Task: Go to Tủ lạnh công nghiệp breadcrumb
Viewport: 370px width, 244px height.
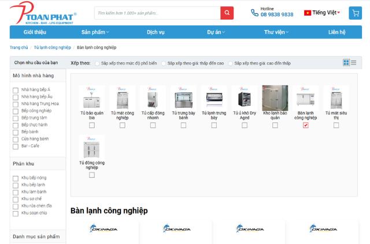Action: (53, 47)
